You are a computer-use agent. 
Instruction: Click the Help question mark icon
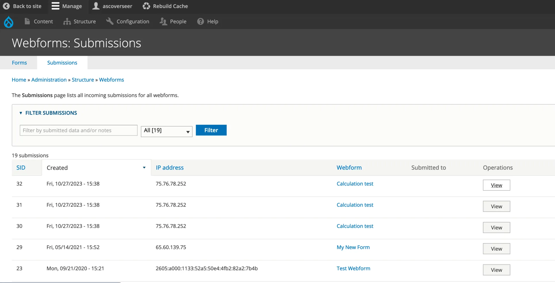click(200, 21)
